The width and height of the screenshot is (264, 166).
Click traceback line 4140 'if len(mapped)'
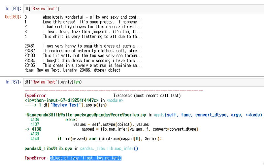(96, 139)
